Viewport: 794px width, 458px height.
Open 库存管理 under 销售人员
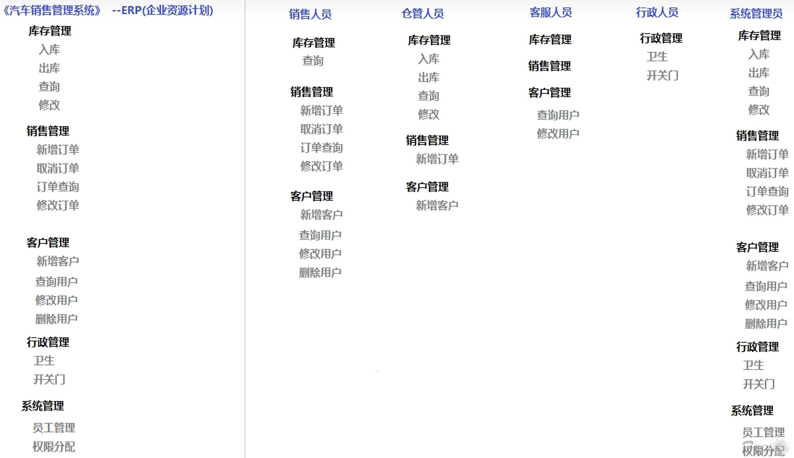click(x=314, y=43)
